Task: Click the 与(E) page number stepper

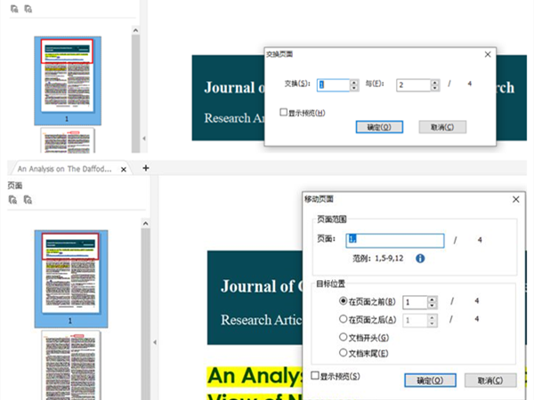Action: click(434, 85)
